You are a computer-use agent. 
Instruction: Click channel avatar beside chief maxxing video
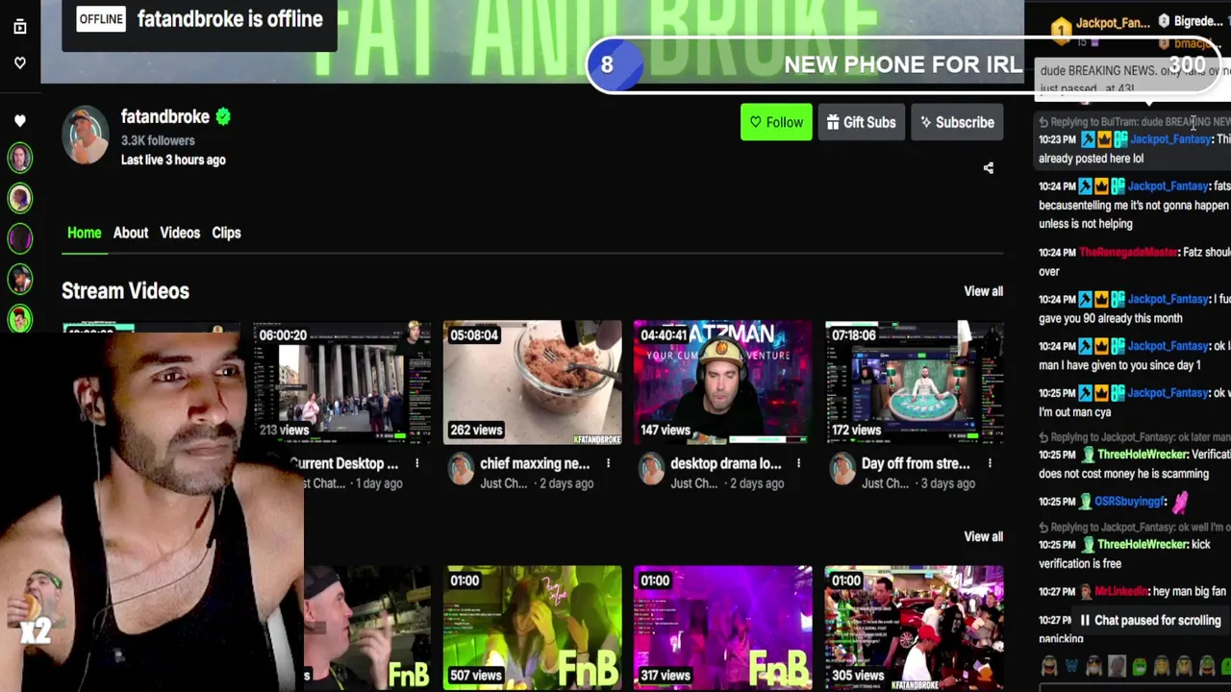click(x=462, y=469)
